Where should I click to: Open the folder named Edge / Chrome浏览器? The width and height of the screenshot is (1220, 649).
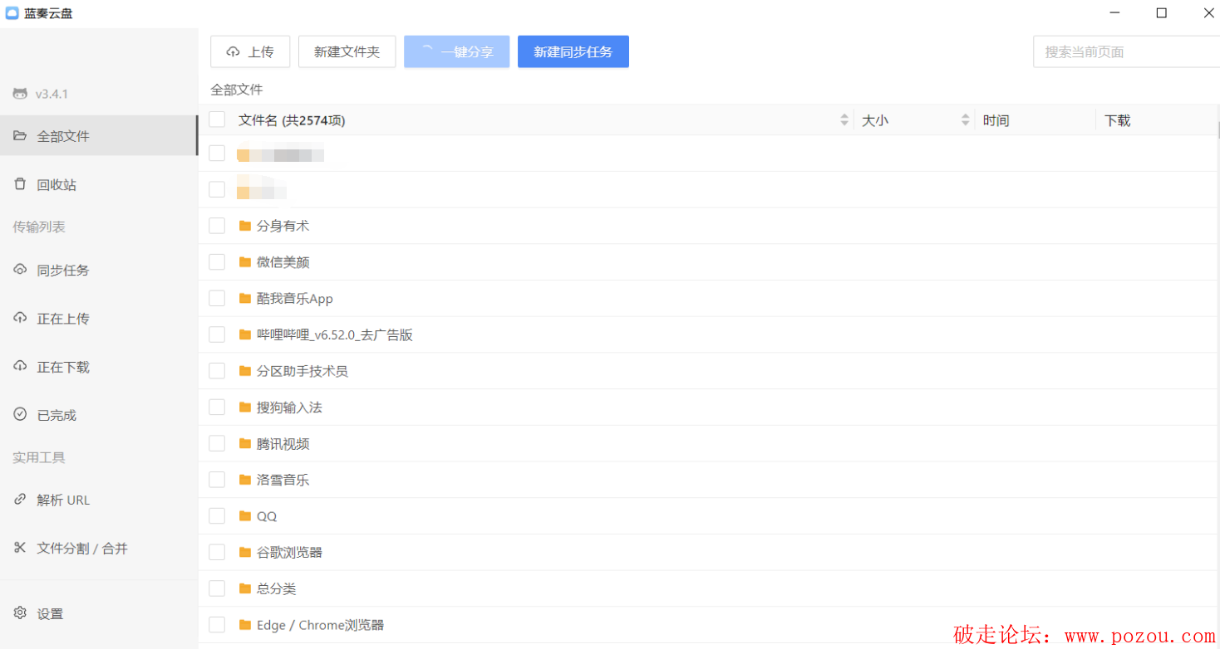coord(320,625)
